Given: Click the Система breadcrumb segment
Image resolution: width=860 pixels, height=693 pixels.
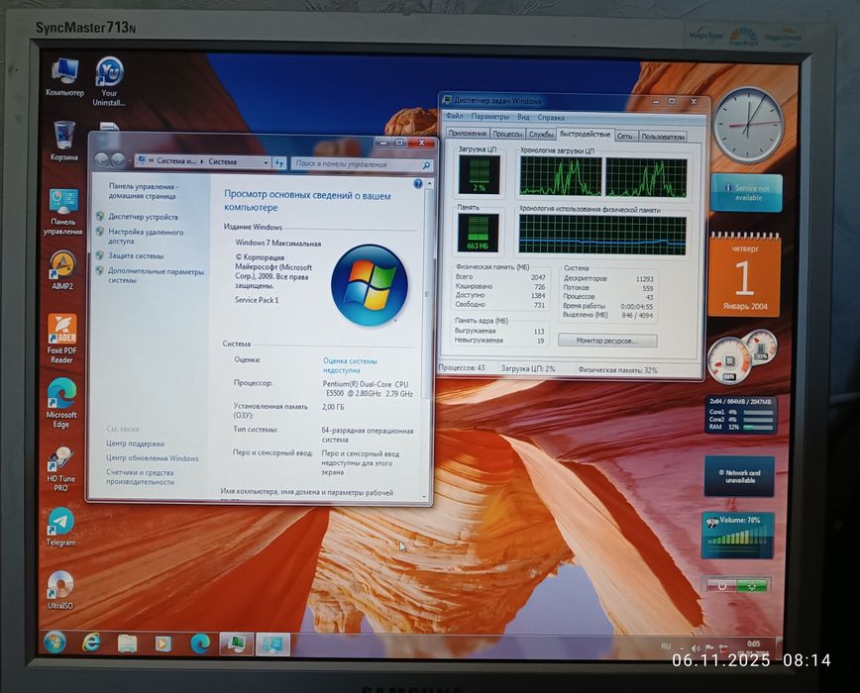Looking at the screenshot, I should click(223, 161).
